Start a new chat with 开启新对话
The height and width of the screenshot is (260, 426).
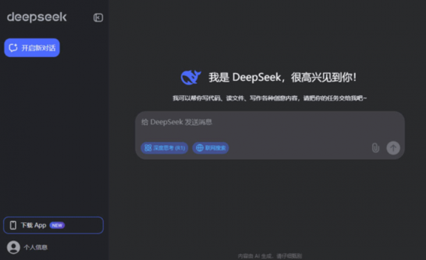(x=32, y=48)
